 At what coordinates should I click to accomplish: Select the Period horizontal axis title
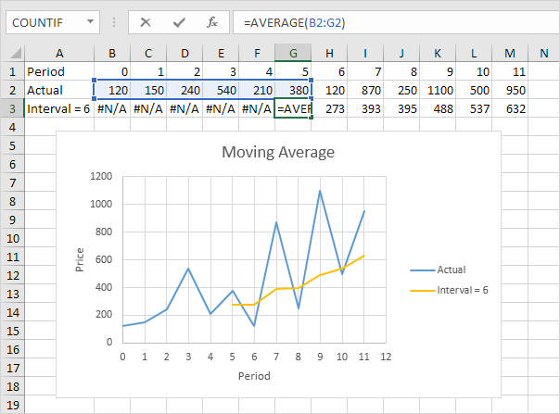tap(251, 378)
